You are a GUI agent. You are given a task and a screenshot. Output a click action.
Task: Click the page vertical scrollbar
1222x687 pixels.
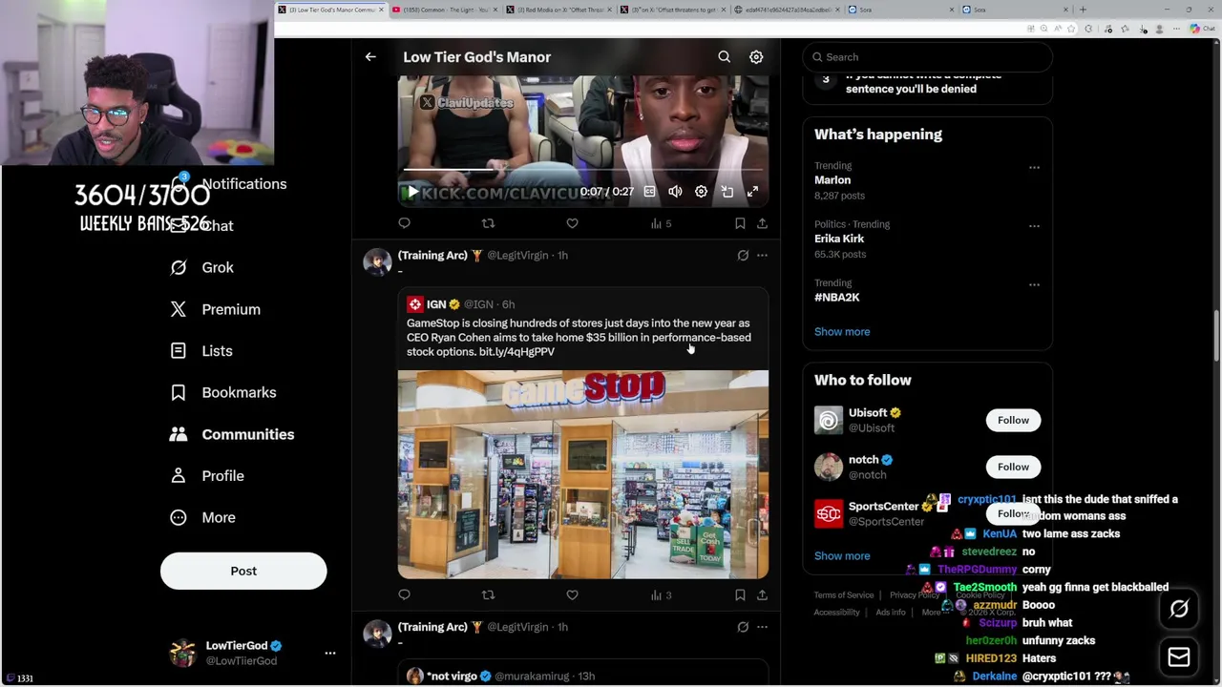1216,334
